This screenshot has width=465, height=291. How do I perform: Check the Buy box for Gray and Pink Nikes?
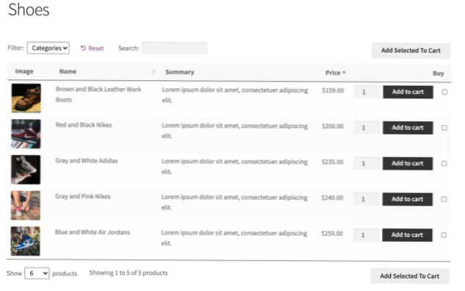click(444, 199)
